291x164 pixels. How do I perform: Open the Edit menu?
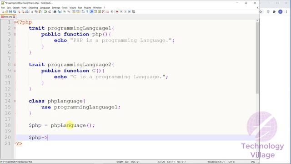(9, 8)
